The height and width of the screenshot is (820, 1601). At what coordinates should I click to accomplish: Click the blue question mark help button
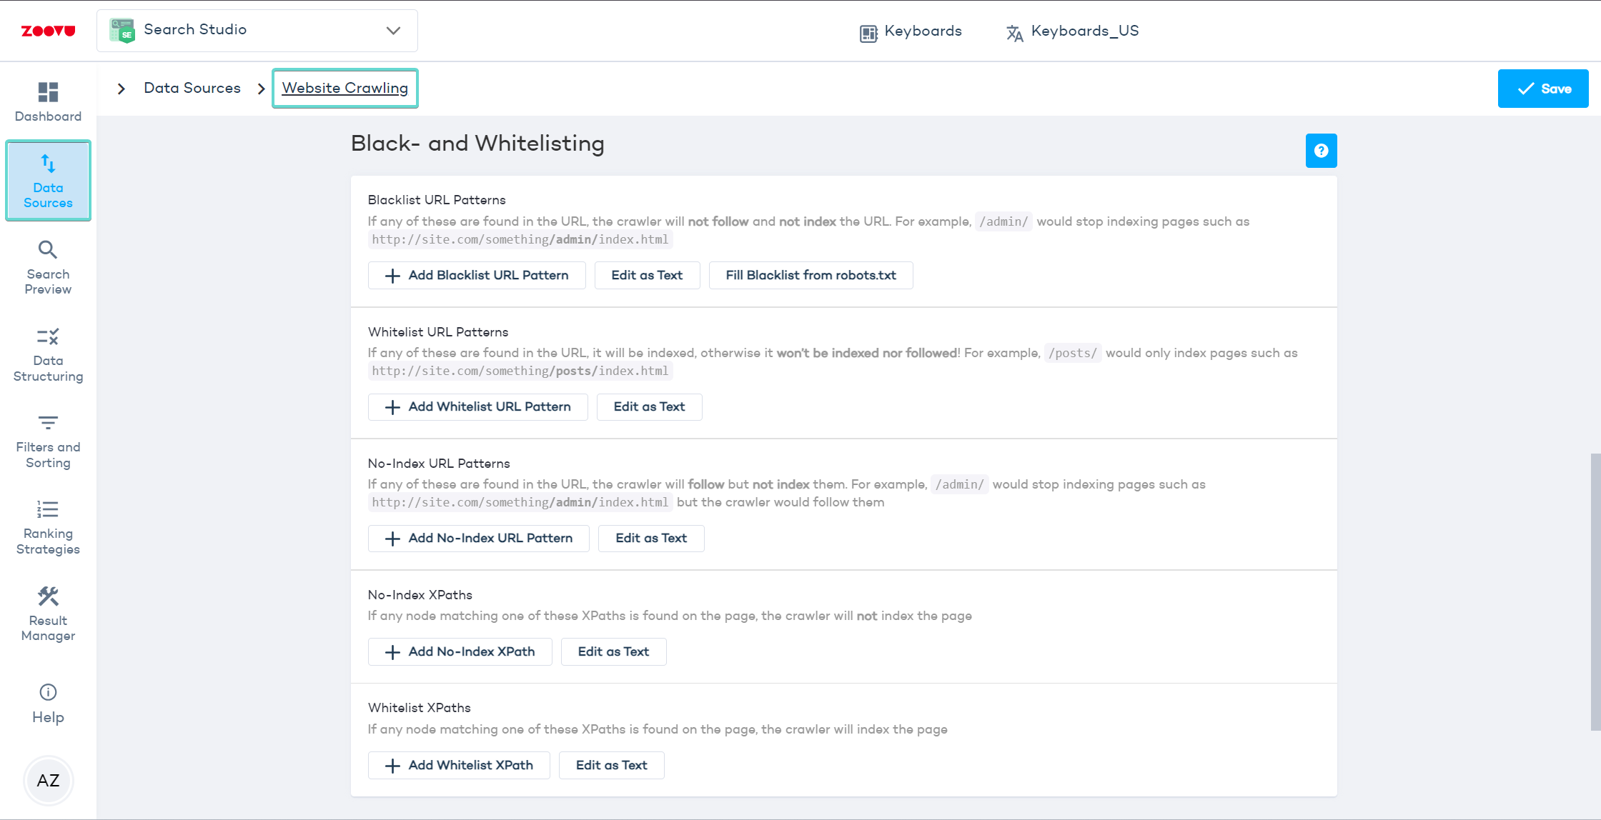1321,151
